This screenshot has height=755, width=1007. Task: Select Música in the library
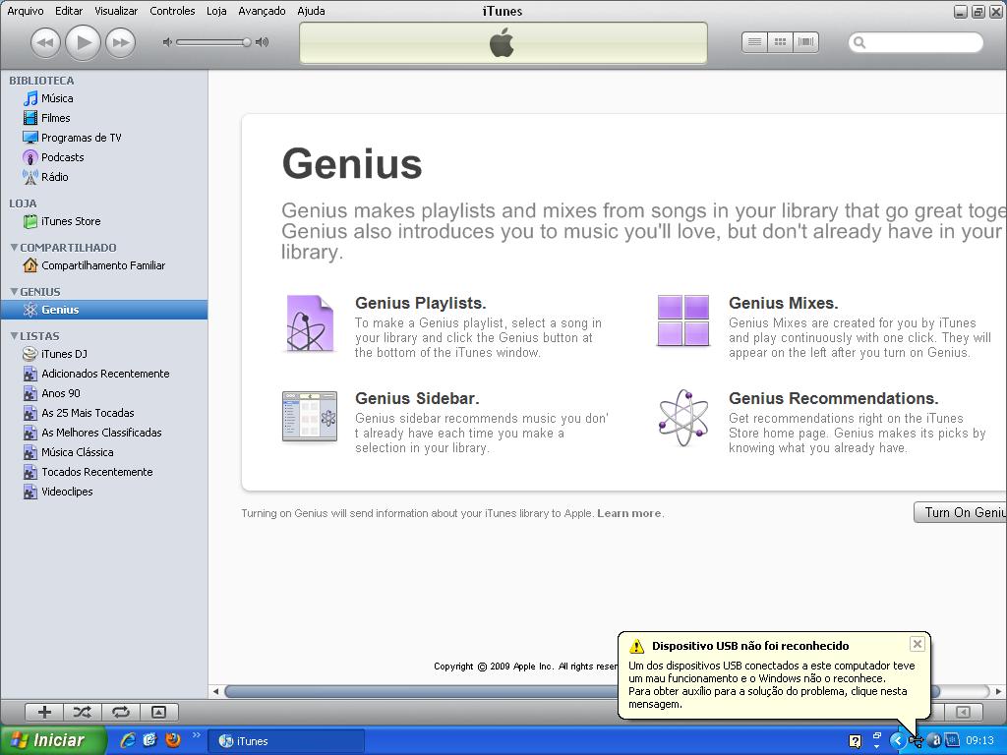coord(104,98)
